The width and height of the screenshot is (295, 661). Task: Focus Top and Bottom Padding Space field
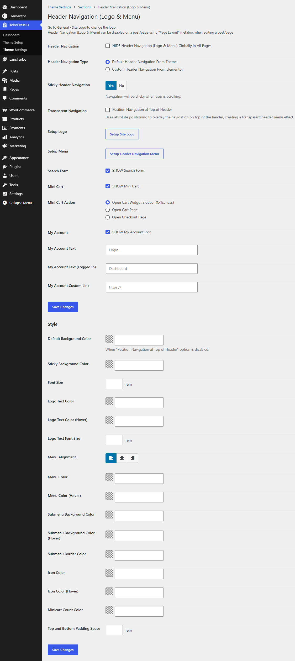click(x=114, y=630)
